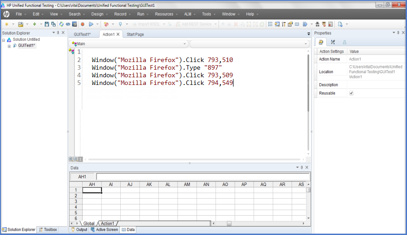Image resolution: width=407 pixels, height=235 pixels.
Task: Click the AH1 cell name box
Action: click(82, 177)
